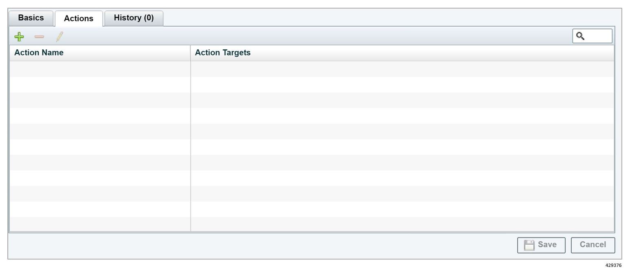Image resolution: width=630 pixels, height=273 pixels.
Task: Select the second empty row under Action Name
Action: pyautogui.click(x=100, y=84)
